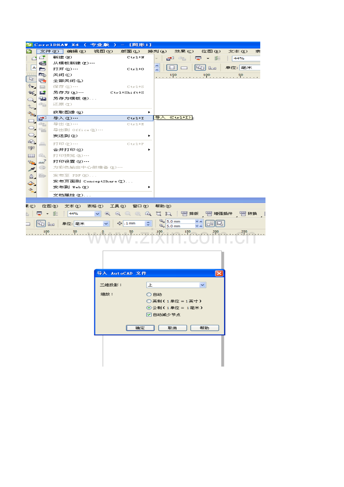Choose 新建(N) from the File menu
344x487 pixels.
coord(95,57)
